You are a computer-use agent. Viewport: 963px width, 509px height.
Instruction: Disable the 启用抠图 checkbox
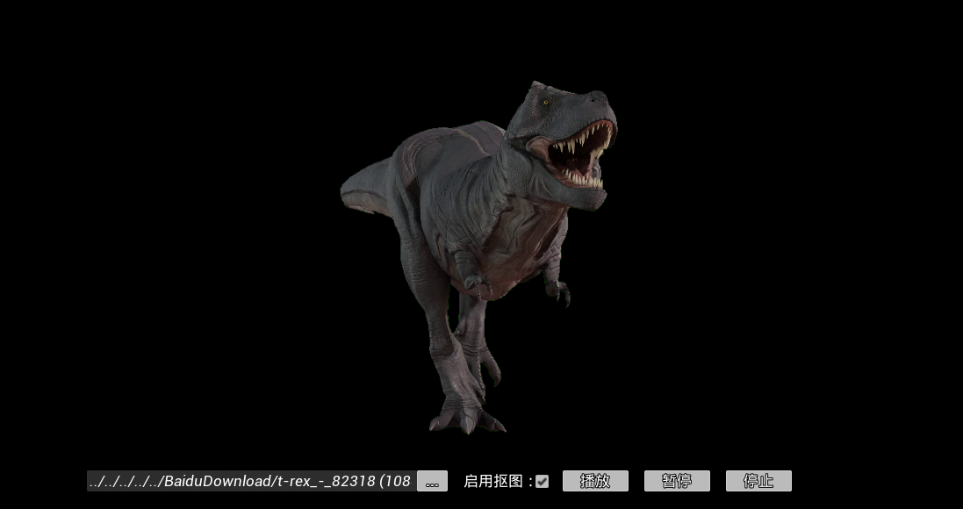[543, 481]
